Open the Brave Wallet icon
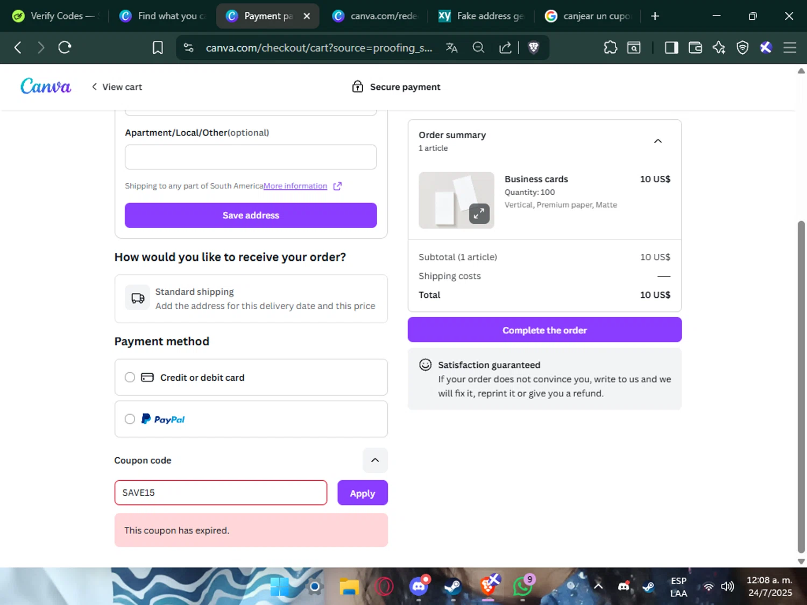 695,48
